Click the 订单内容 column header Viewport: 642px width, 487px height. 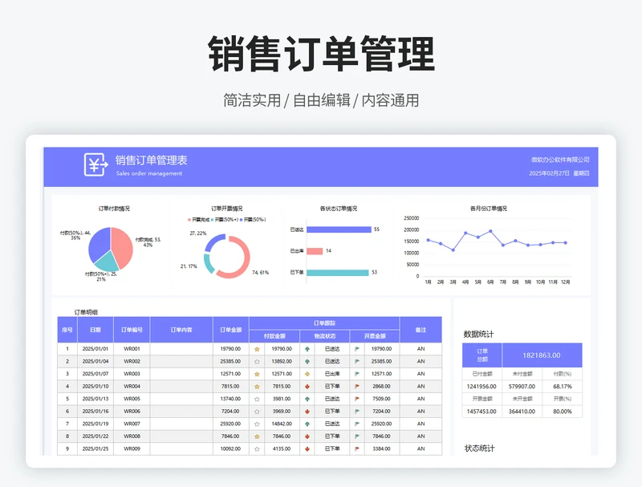coord(181,330)
